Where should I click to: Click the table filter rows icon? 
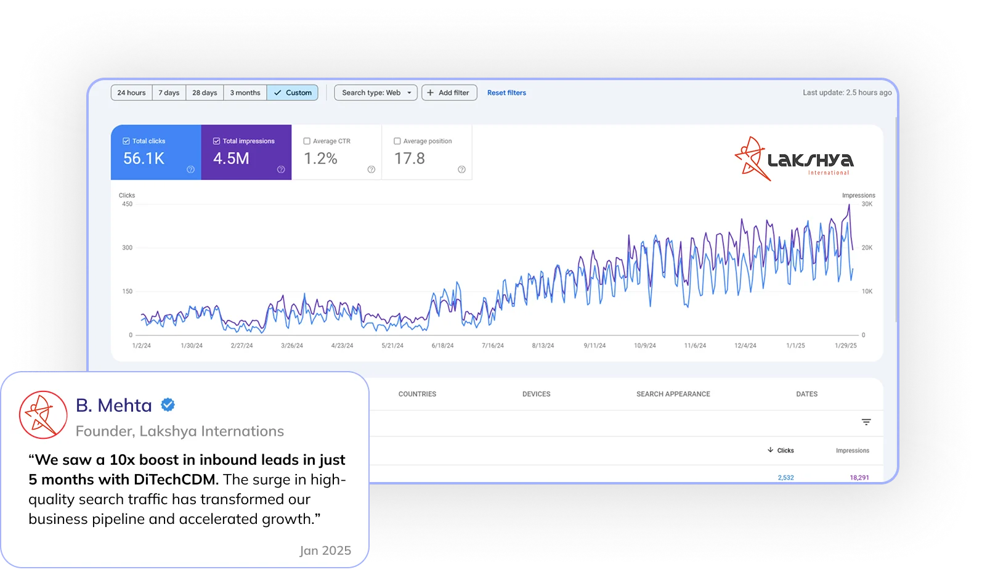click(x=866, y=422)
